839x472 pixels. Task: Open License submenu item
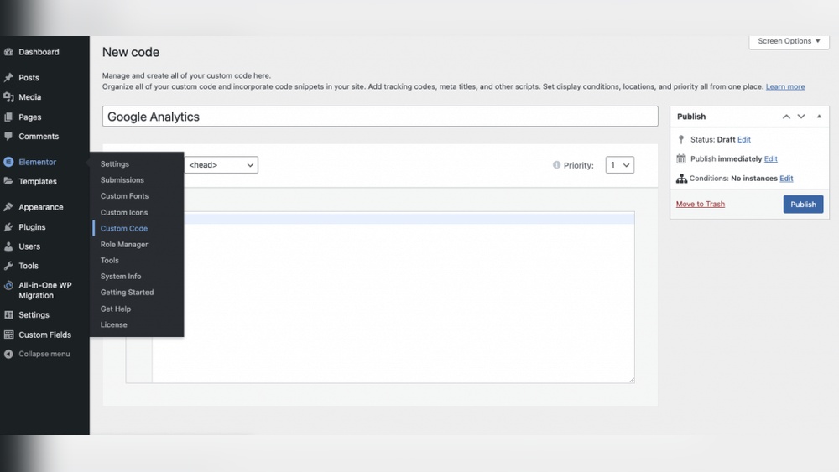pos(113,324)
